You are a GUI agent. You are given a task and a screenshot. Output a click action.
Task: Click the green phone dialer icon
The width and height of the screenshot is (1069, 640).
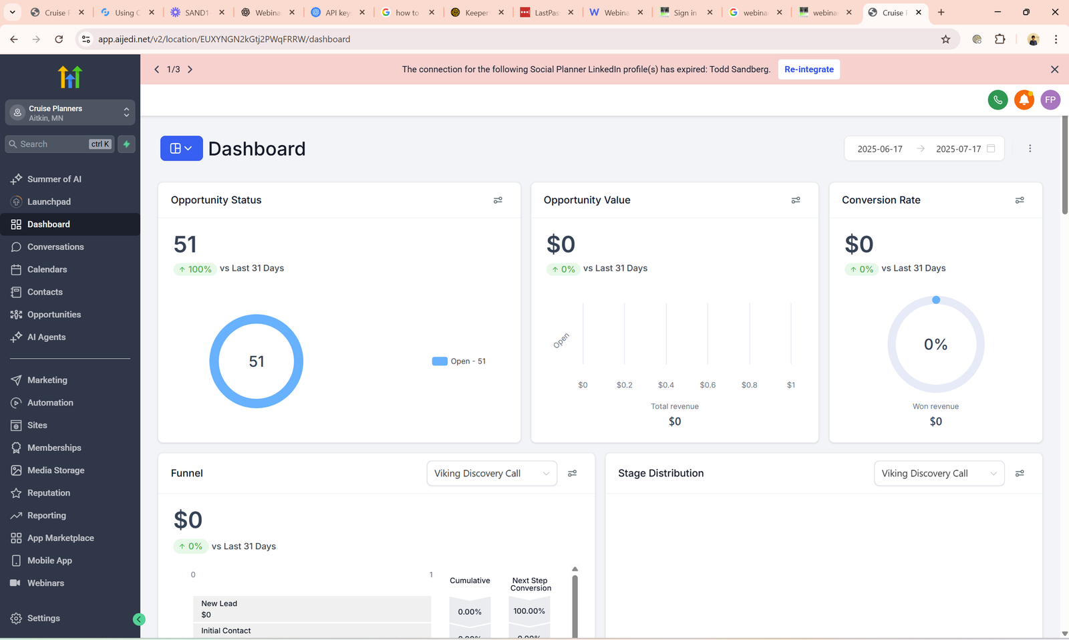pos(998,100)
